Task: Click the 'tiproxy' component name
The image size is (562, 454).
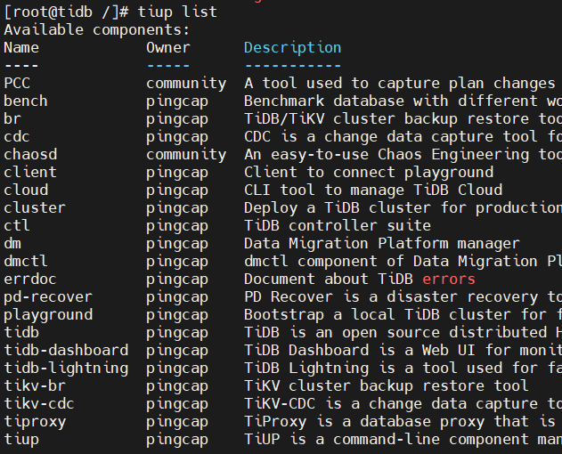Action: pyautogui.click(x=35, y=422)
